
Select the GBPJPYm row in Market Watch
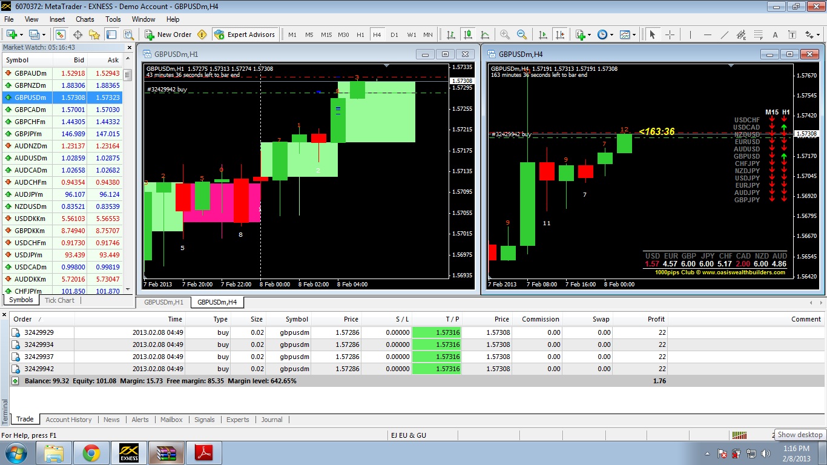coord(62,134)
